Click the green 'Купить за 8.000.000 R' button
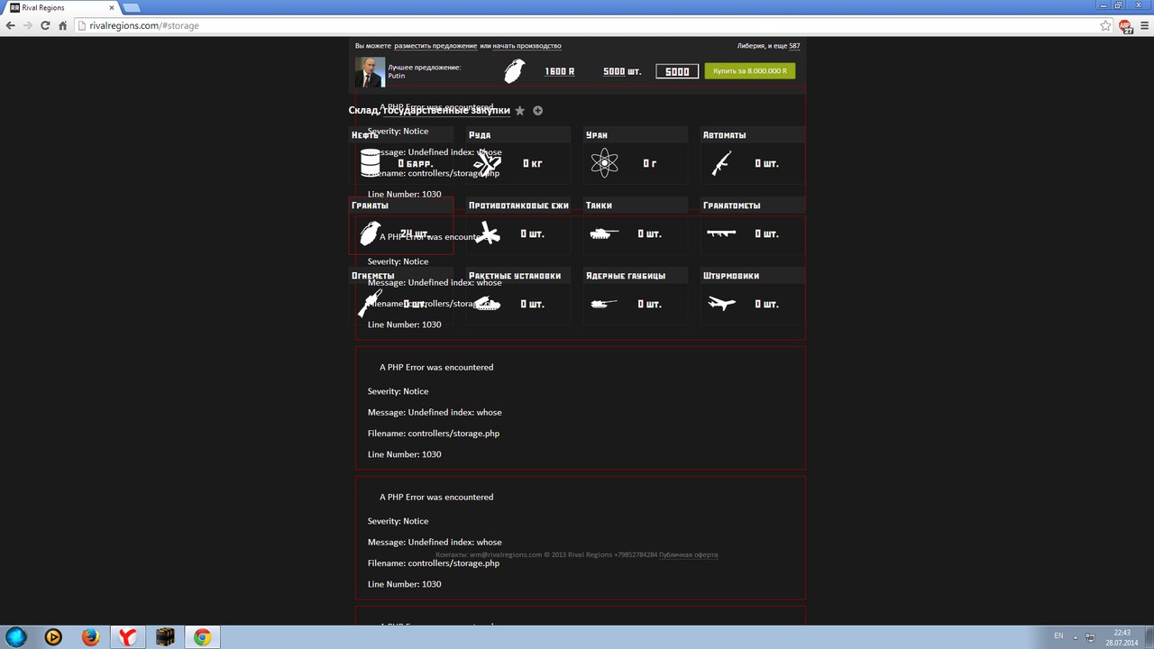This screenshot has height=649, width=1154. click(750, 71)
